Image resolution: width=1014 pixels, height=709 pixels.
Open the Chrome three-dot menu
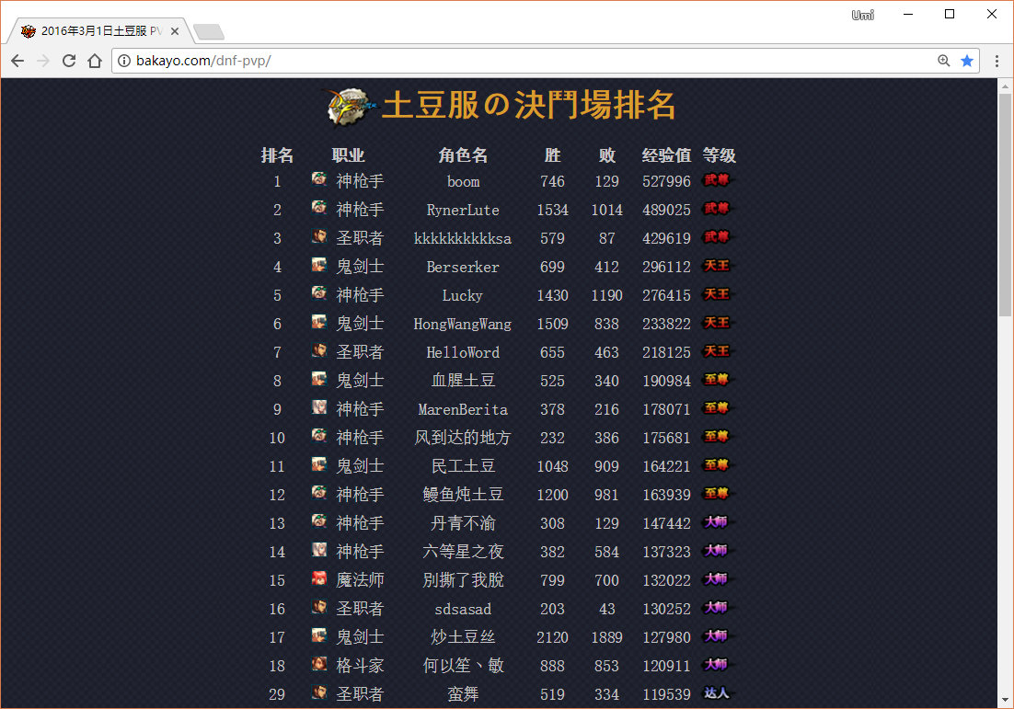997,61
